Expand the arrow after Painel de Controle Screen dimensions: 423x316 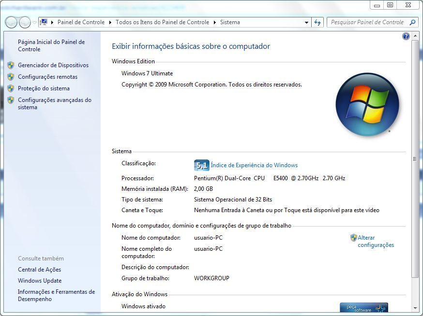pos(110,22)
